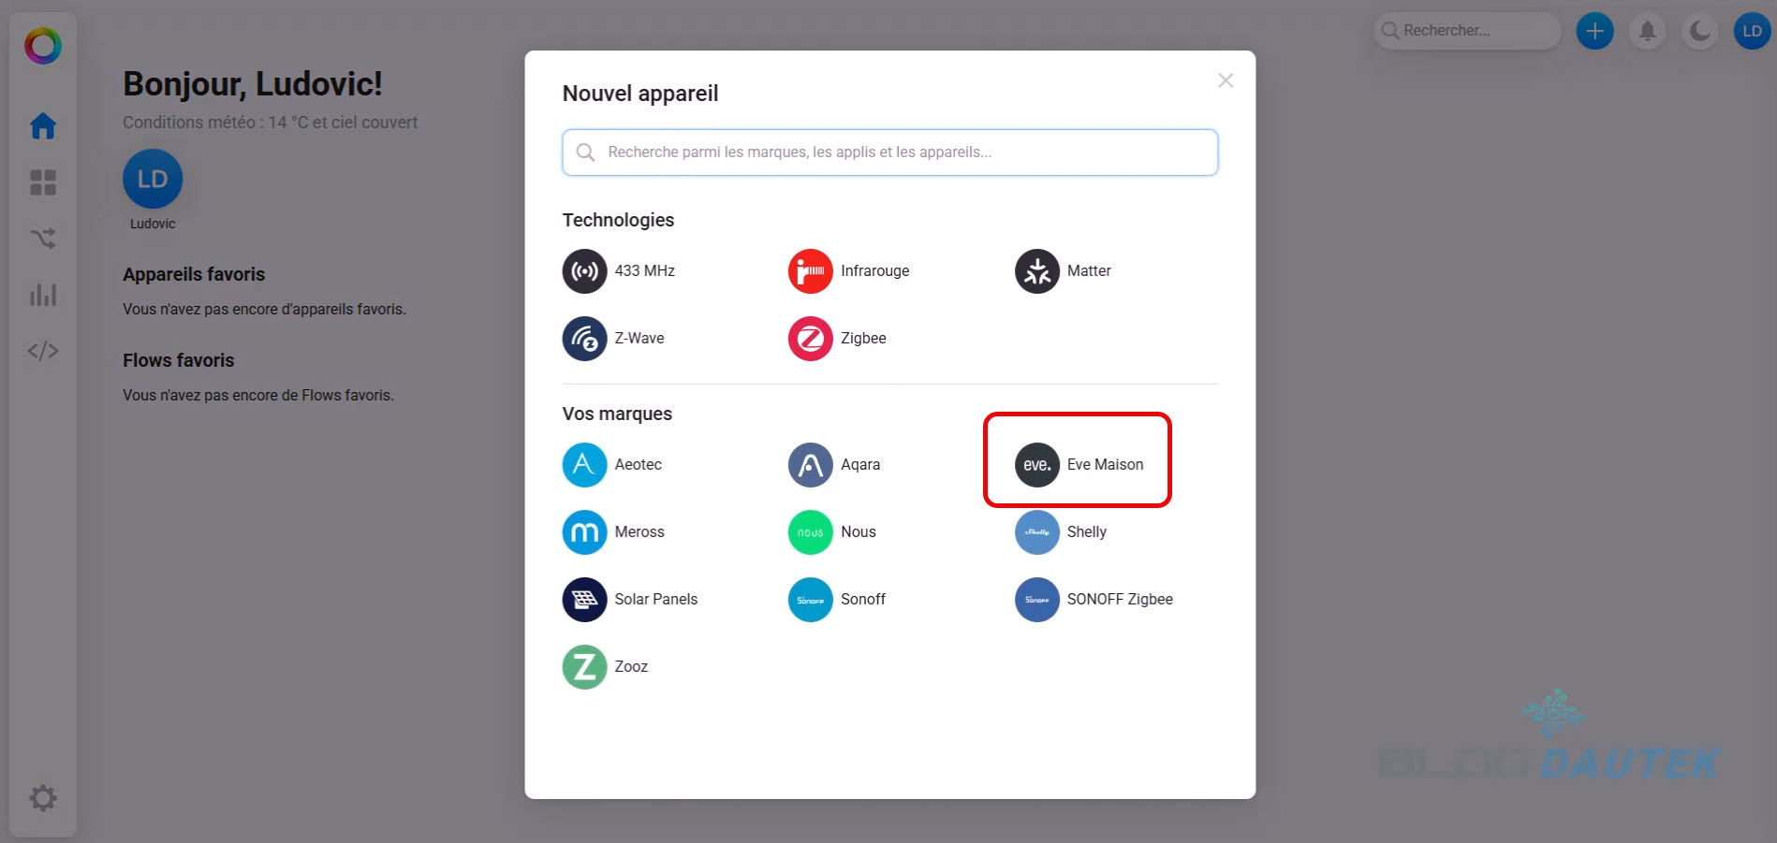The width and height of the screenshot is (1777, 843).
Task: Click the SONOFF Zigbee label text
Action: point(1120,600)
